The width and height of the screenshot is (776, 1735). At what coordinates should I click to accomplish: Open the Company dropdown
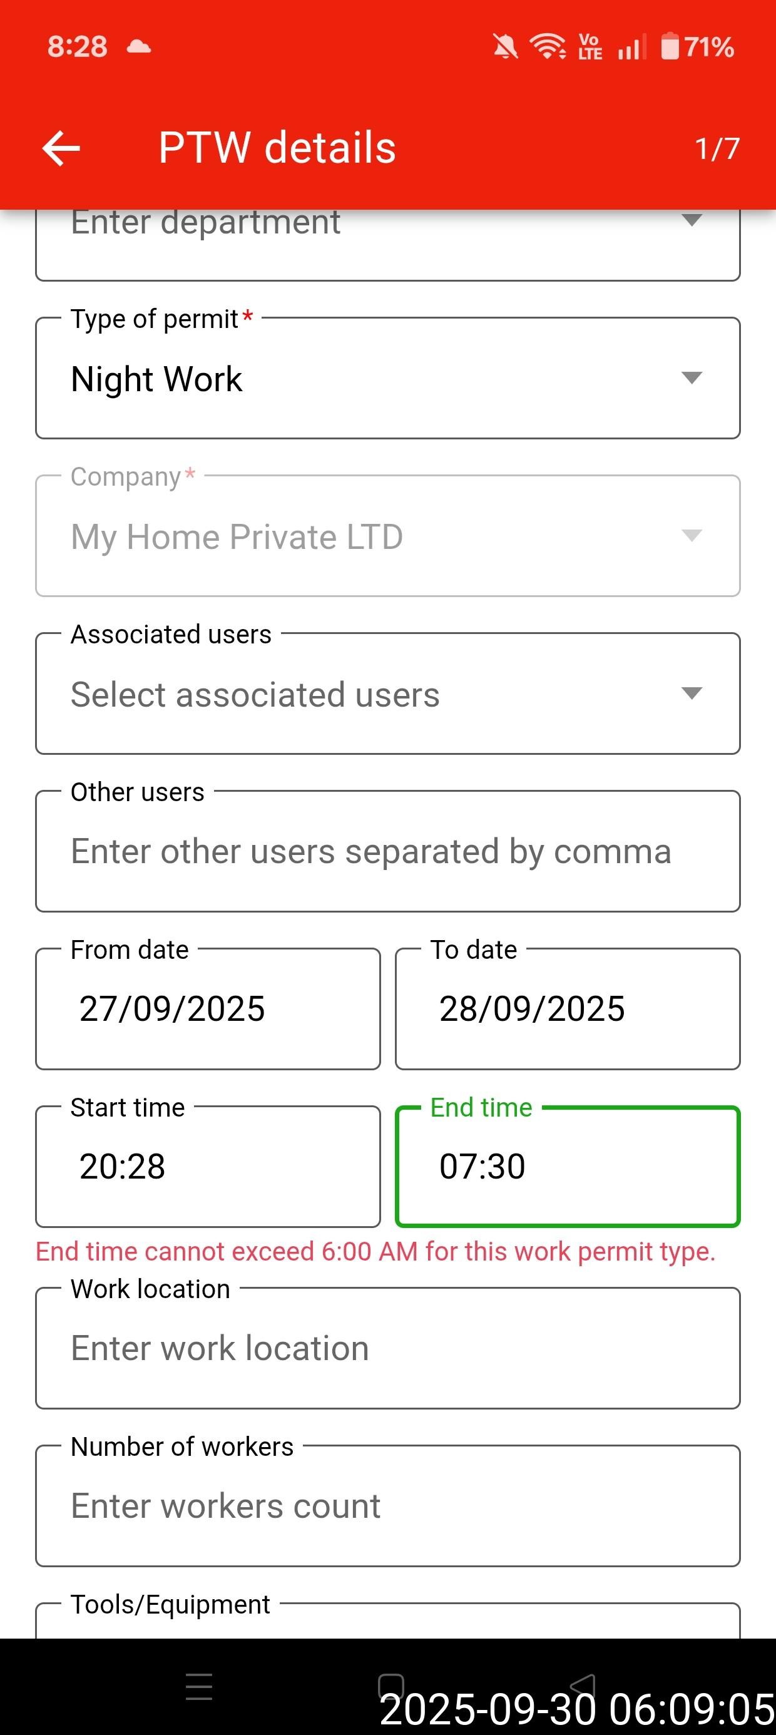coord(387,536)
